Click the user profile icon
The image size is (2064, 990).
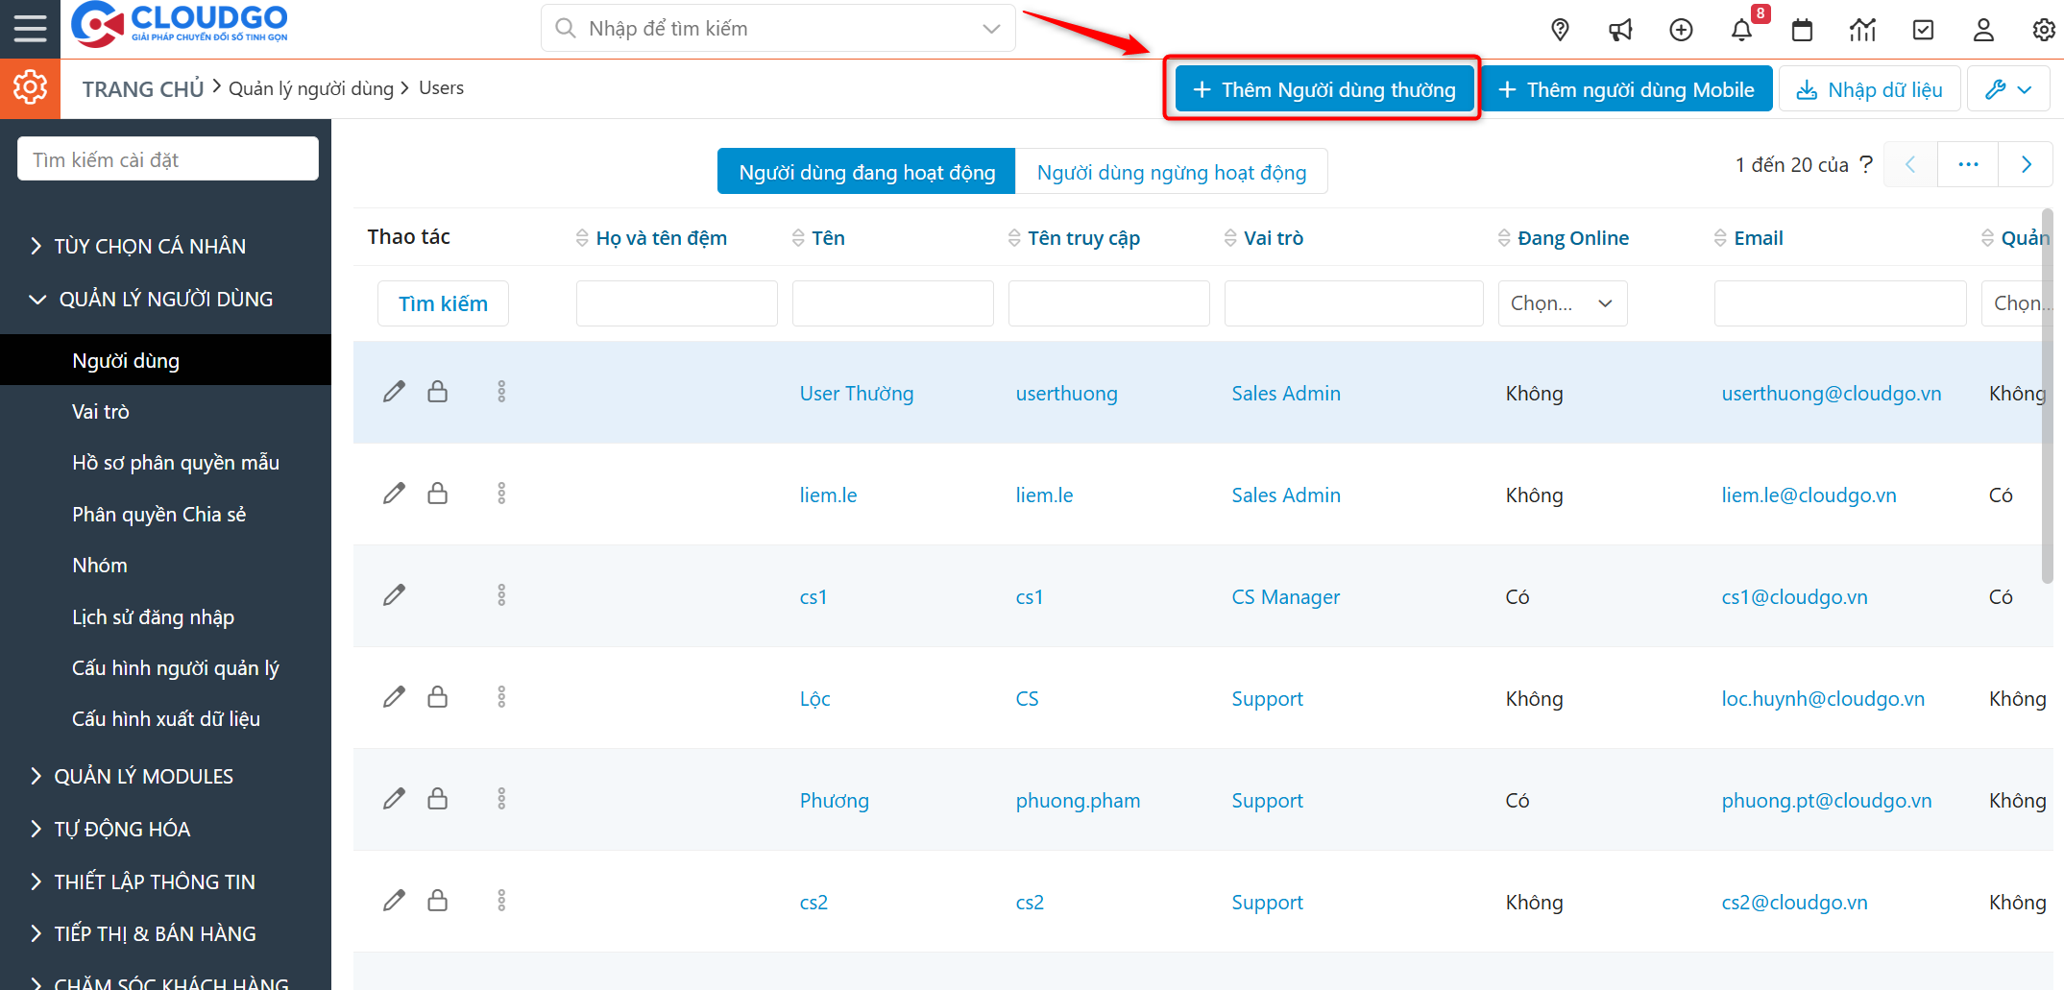click(x=1983, y=30)
